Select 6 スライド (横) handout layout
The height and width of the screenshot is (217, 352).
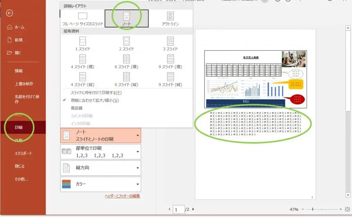click(x=126, y=62)
